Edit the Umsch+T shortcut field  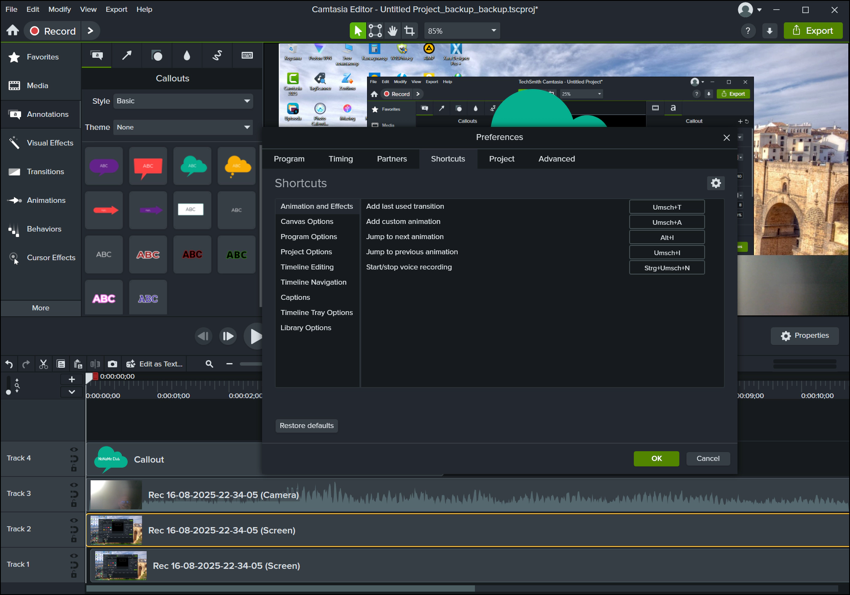tap(667, 207)
